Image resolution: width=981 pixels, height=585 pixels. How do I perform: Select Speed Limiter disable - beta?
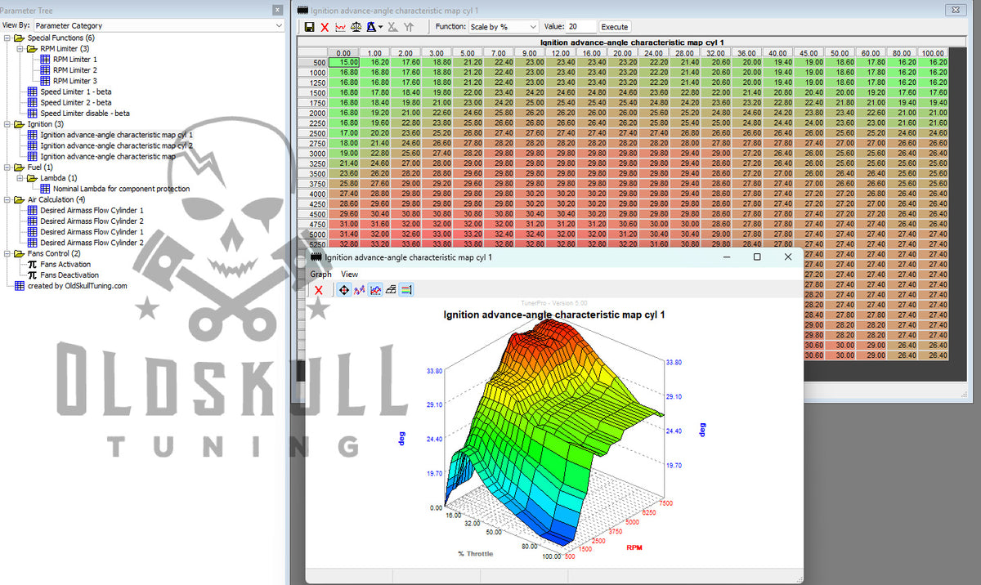coord(86,113)
